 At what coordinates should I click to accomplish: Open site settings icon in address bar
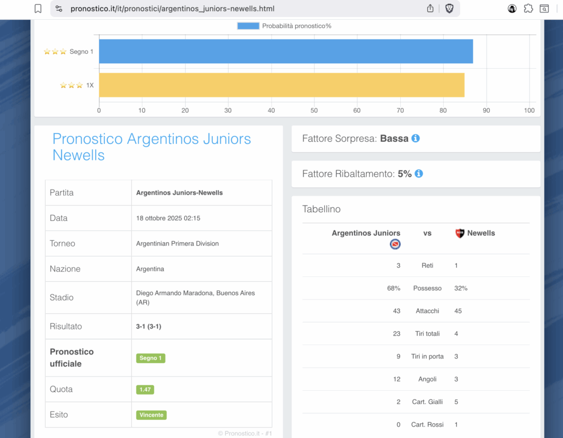(x=59, y=9)
